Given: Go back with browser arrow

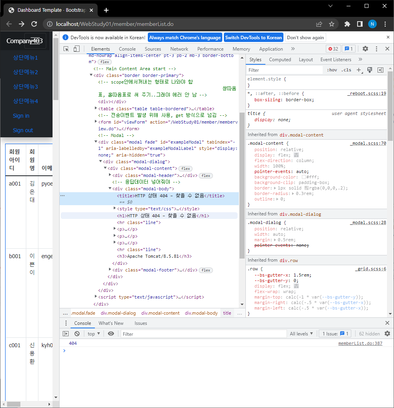Looking at the screenshot, I should pyautogui.click(x=9, y=24).
